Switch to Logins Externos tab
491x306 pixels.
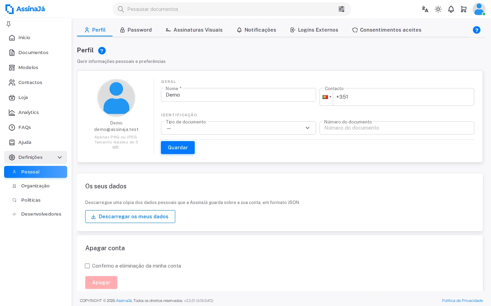click(314, 30)
